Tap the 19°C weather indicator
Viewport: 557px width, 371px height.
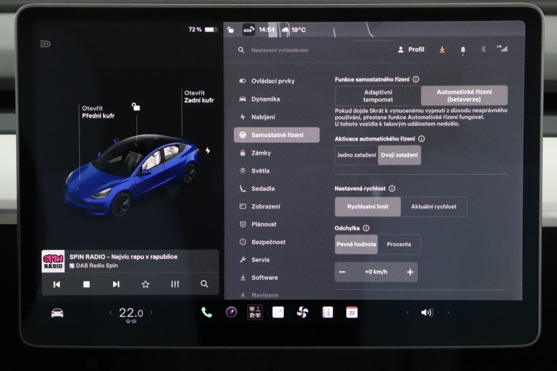tap(294, 30)
